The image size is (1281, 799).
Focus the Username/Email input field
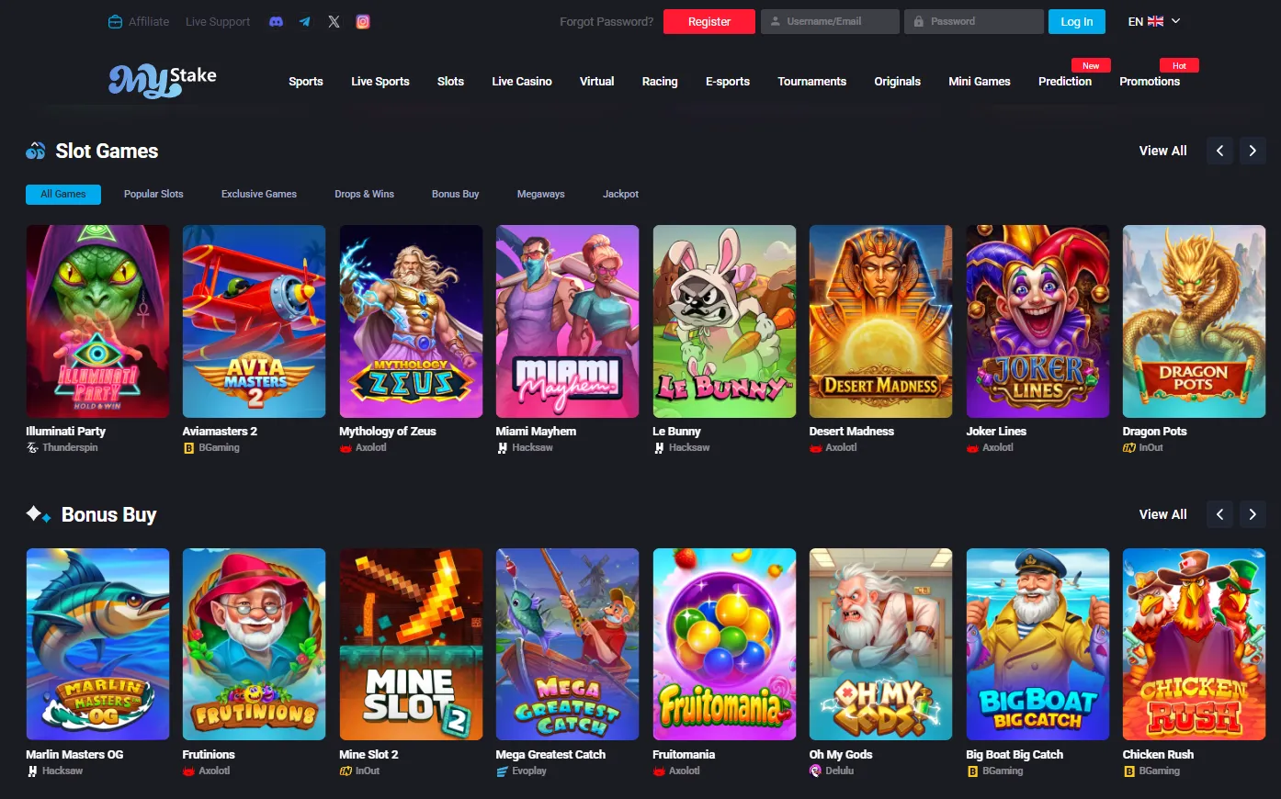tap(830, 21)
